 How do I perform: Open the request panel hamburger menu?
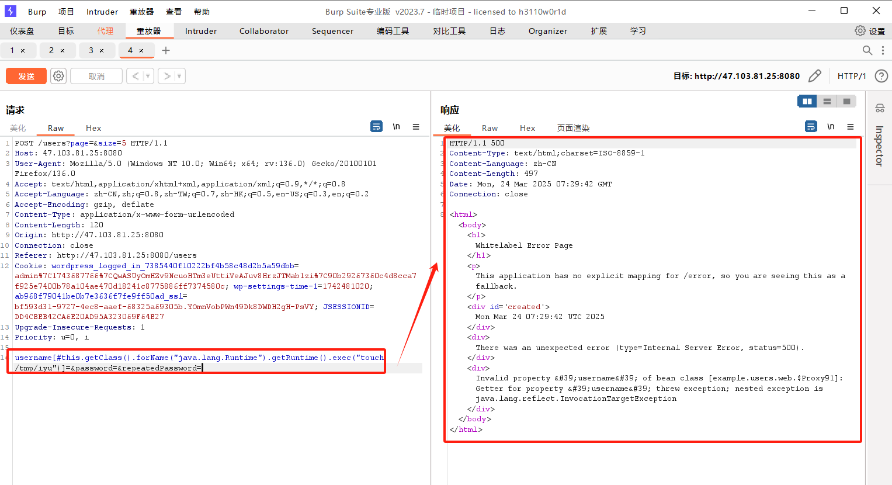coord(416,126)
